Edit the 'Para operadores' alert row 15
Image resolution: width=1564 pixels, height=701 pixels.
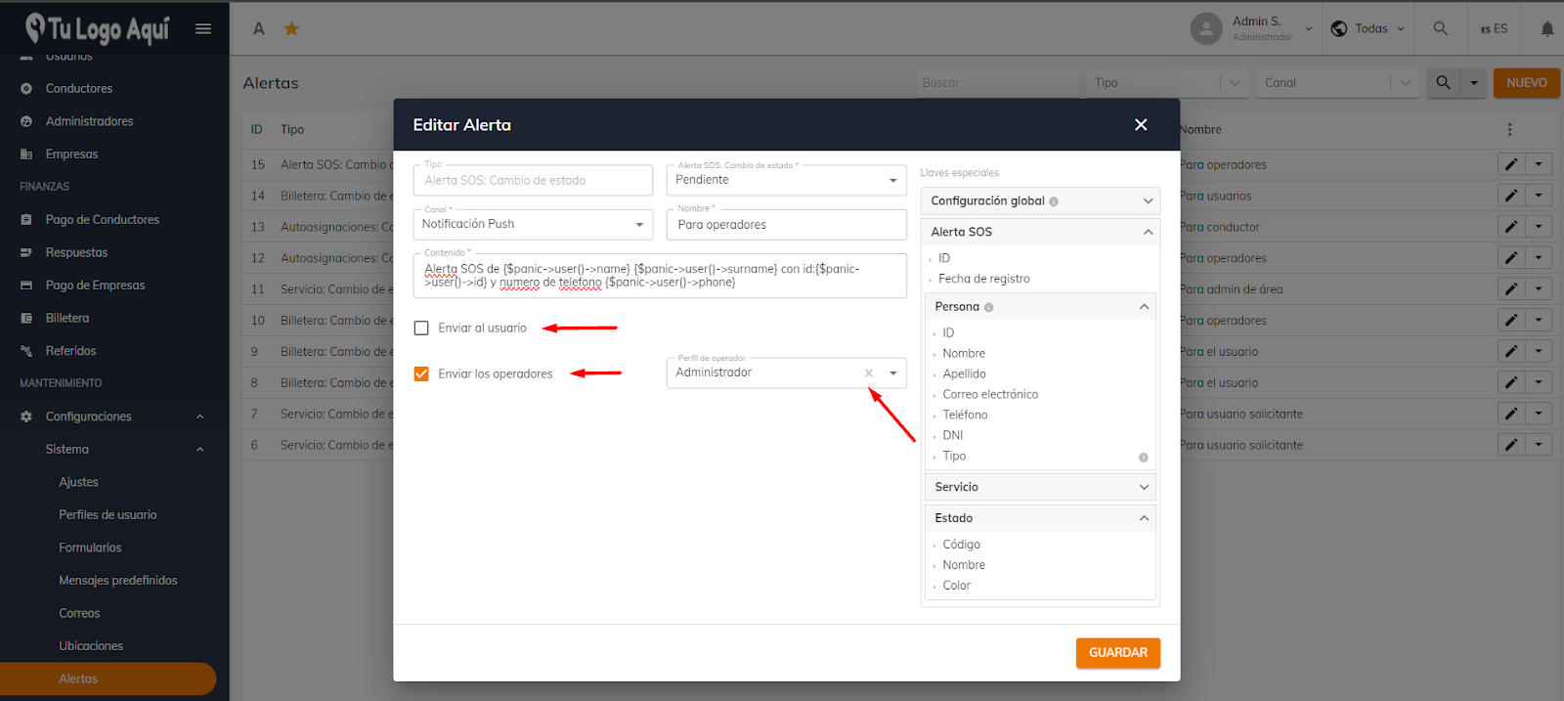click(1511, 164)
